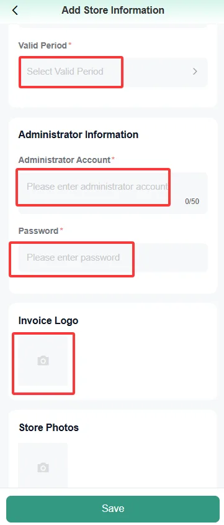Save the store information
The height and width of the screenshot is (525, 224).
tap(113, 509)
